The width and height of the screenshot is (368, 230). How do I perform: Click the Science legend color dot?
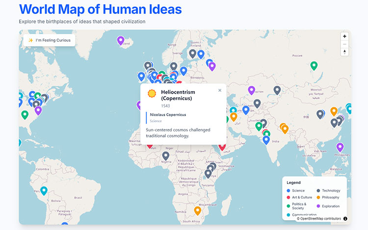289,191
